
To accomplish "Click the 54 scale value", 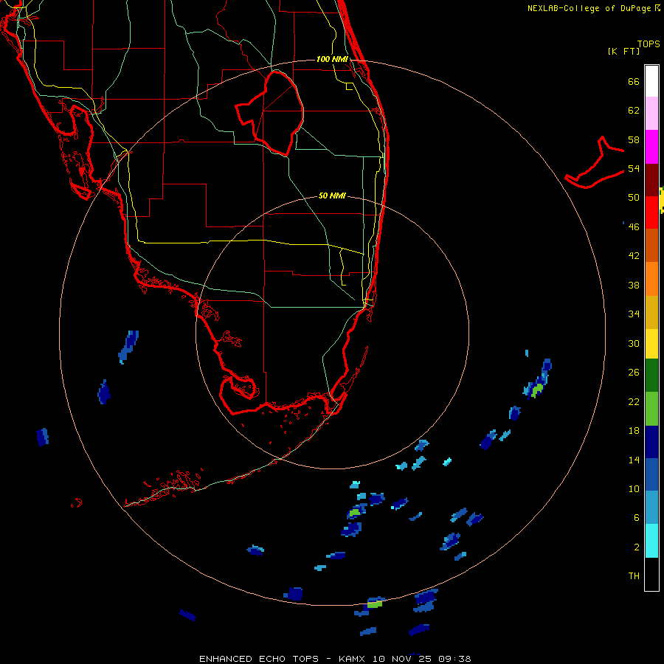I will (x=634, y=168).
